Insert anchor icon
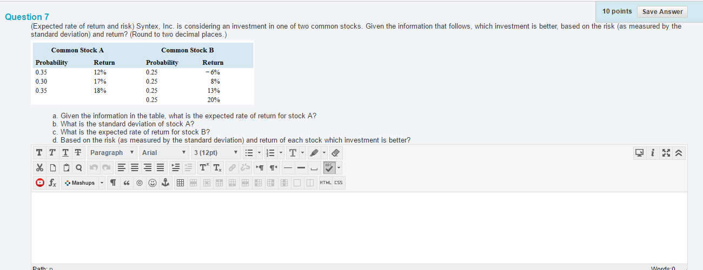Viewport: 703px width, 270px height. pos(165,183)
